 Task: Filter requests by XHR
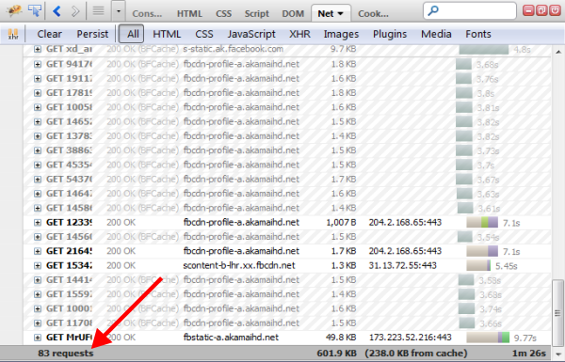pyautogui.click(x=299, y=34)
